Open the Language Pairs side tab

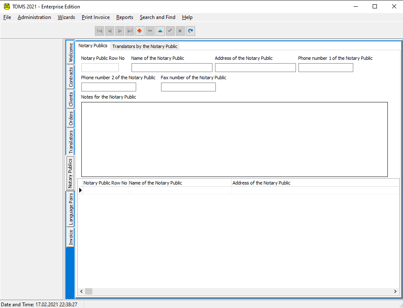tap(71, 209)
